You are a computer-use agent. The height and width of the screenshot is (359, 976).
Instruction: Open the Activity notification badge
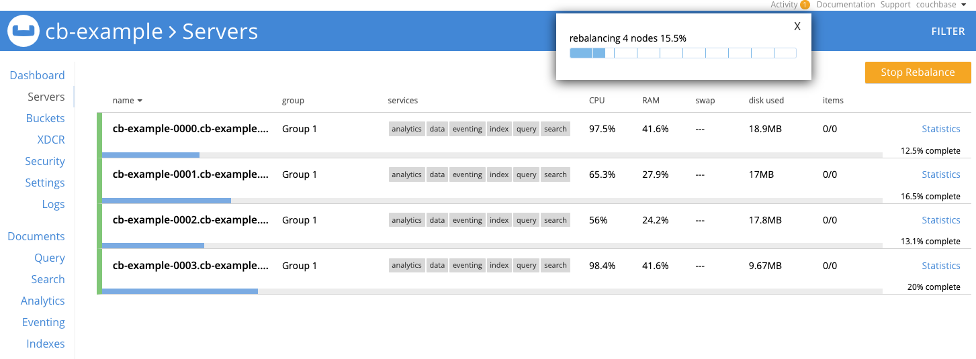click(x=805, y=5)
